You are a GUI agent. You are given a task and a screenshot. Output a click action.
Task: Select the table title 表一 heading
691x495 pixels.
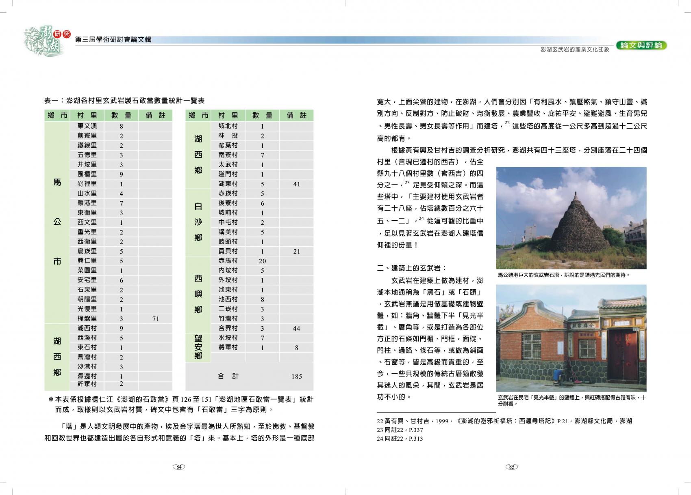(x=124, y=101)
